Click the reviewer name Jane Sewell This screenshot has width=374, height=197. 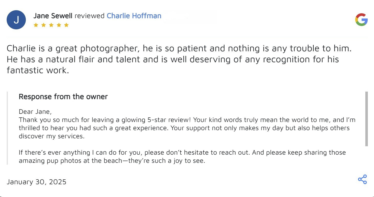tap(53, 16)
